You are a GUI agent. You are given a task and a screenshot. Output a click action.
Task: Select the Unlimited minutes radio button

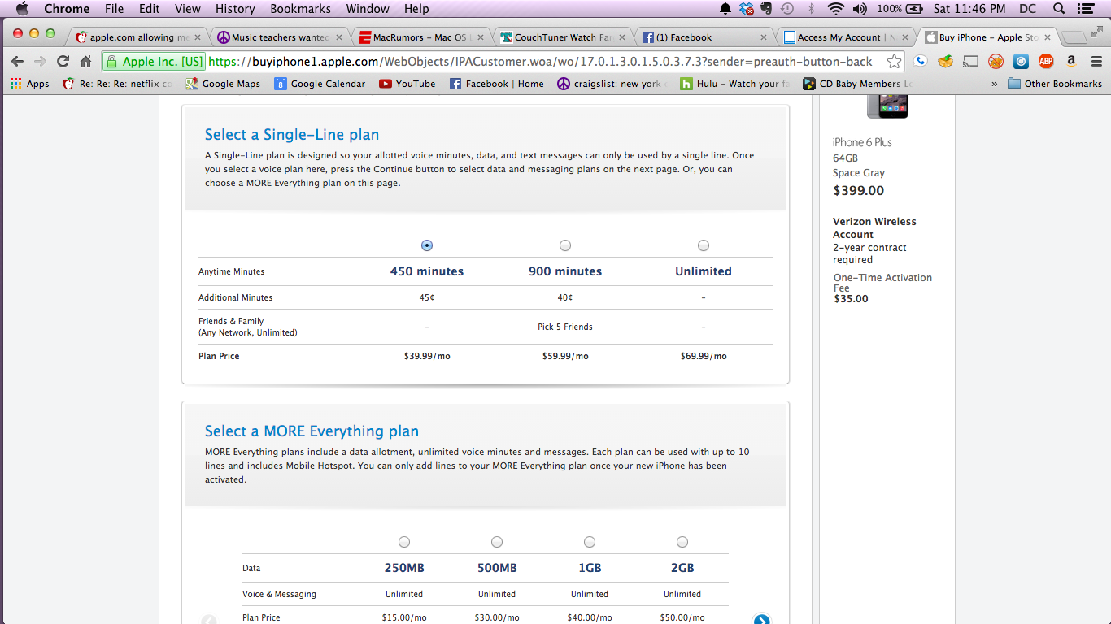point(704,245)
